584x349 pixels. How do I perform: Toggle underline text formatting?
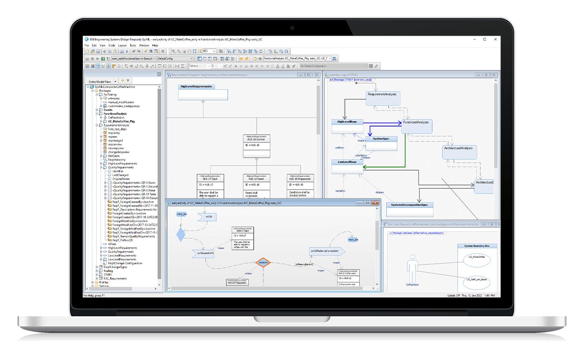246,66
